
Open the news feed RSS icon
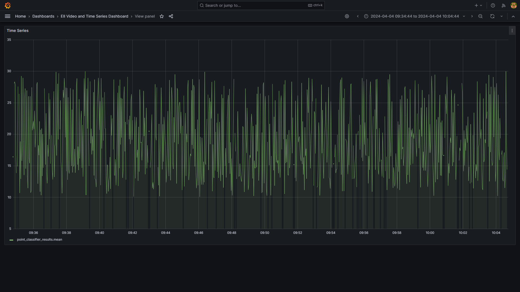click(x=503, y=5)
